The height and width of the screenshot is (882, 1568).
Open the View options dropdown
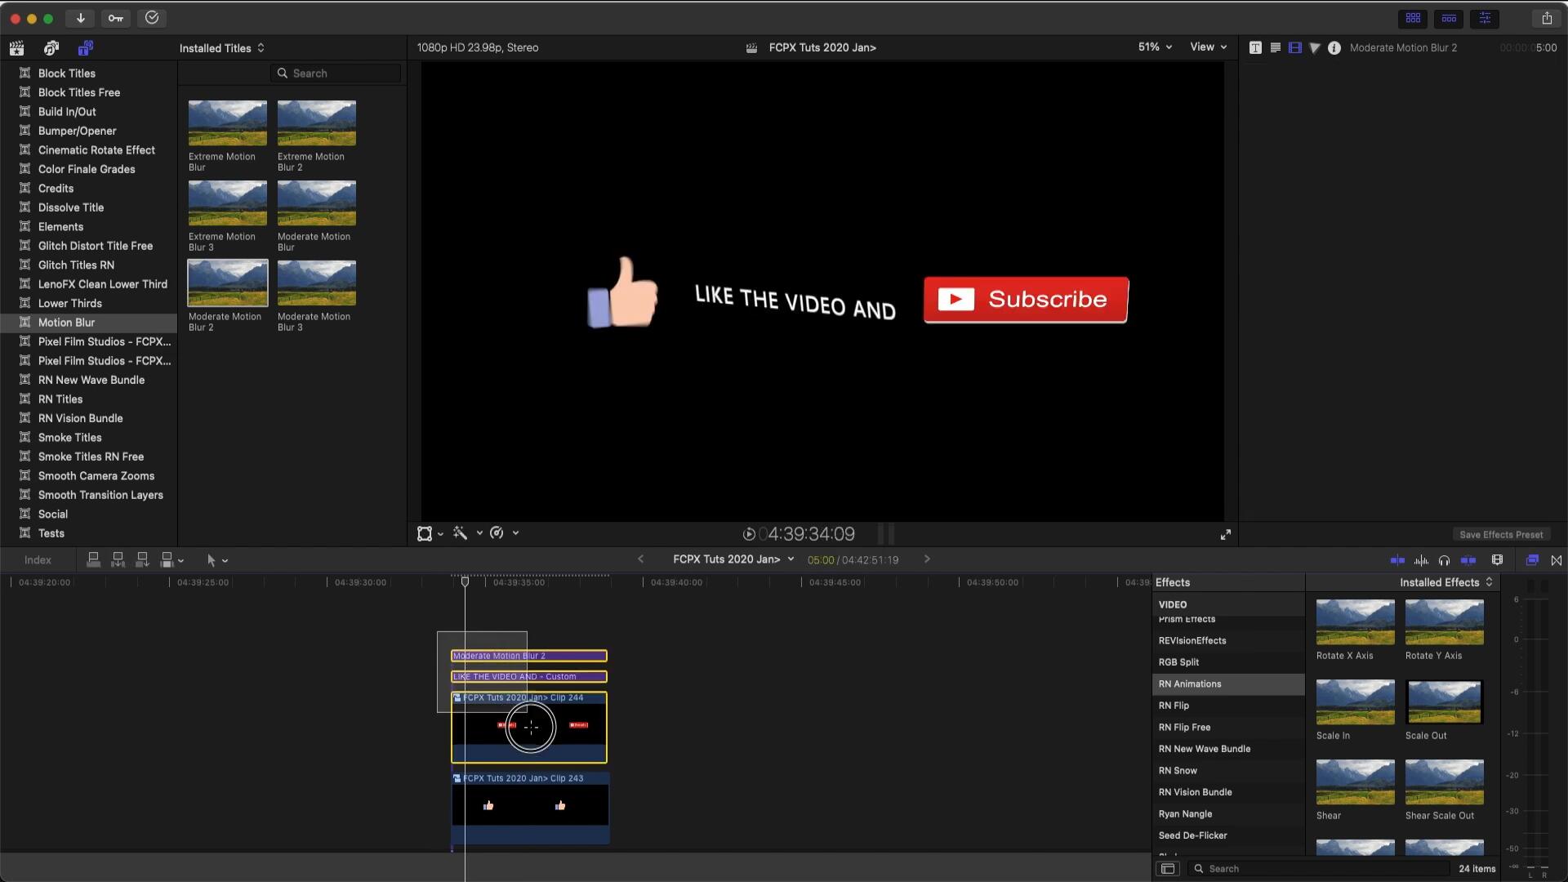click(x=1207, y=47)
